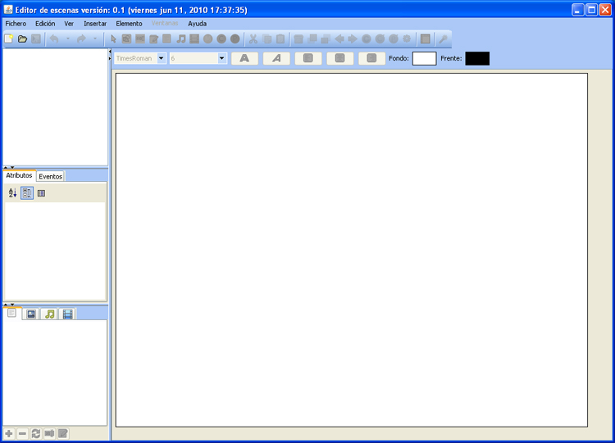Viewport: 615px width, 443px height.
Task: Click the bring to front icon
Action: pyautogui.click(x=312, y=38)
